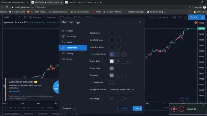
Task: Select the 1D time range
Action: [x=6, y=108]
